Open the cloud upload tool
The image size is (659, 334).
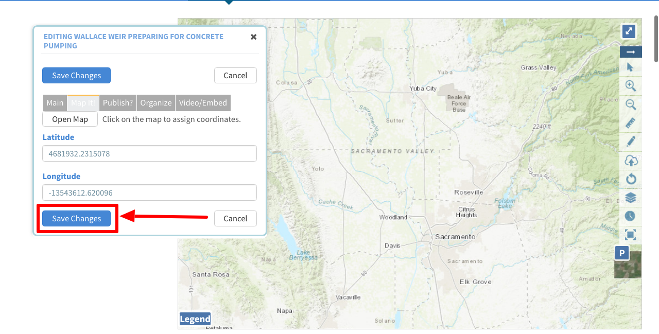(x=631, y=161)
